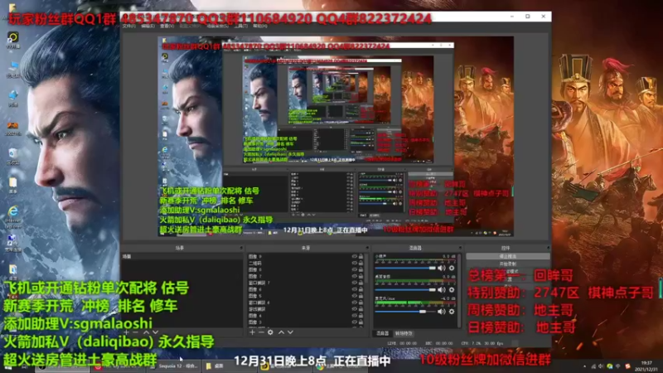The width and height of the screenshot is (663, 373).
Task: Open settings gear for 桌面音频 track
Action: 452,289
